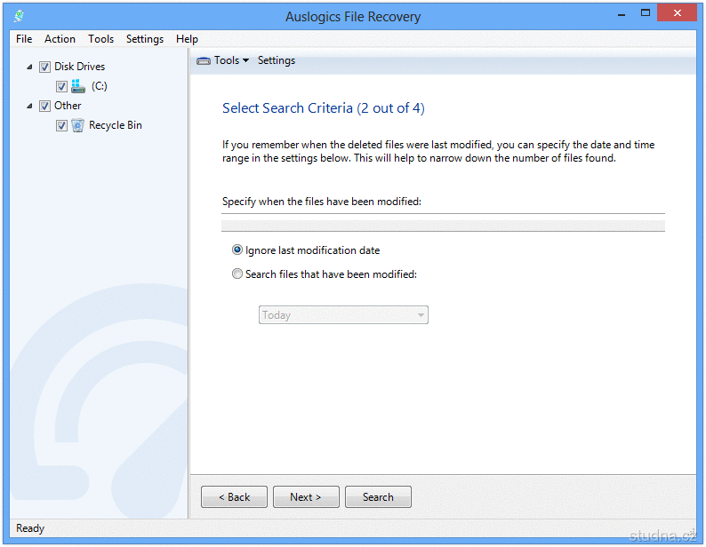Open the Help menu
Screen dimensions: 706x547
[187, 39]
